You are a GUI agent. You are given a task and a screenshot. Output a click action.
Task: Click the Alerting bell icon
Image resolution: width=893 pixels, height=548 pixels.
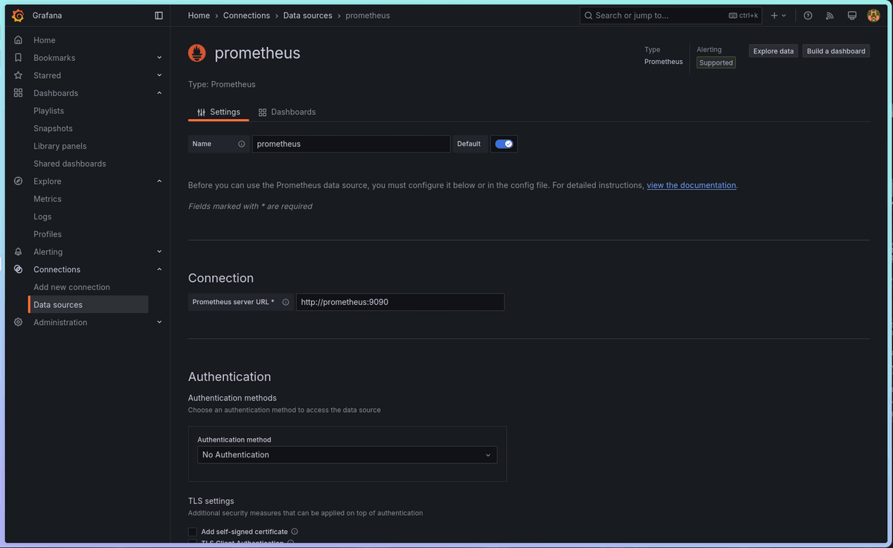pos(18,251)
